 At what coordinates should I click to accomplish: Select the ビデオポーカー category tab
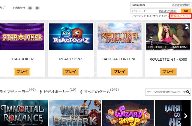pos(60,91)
